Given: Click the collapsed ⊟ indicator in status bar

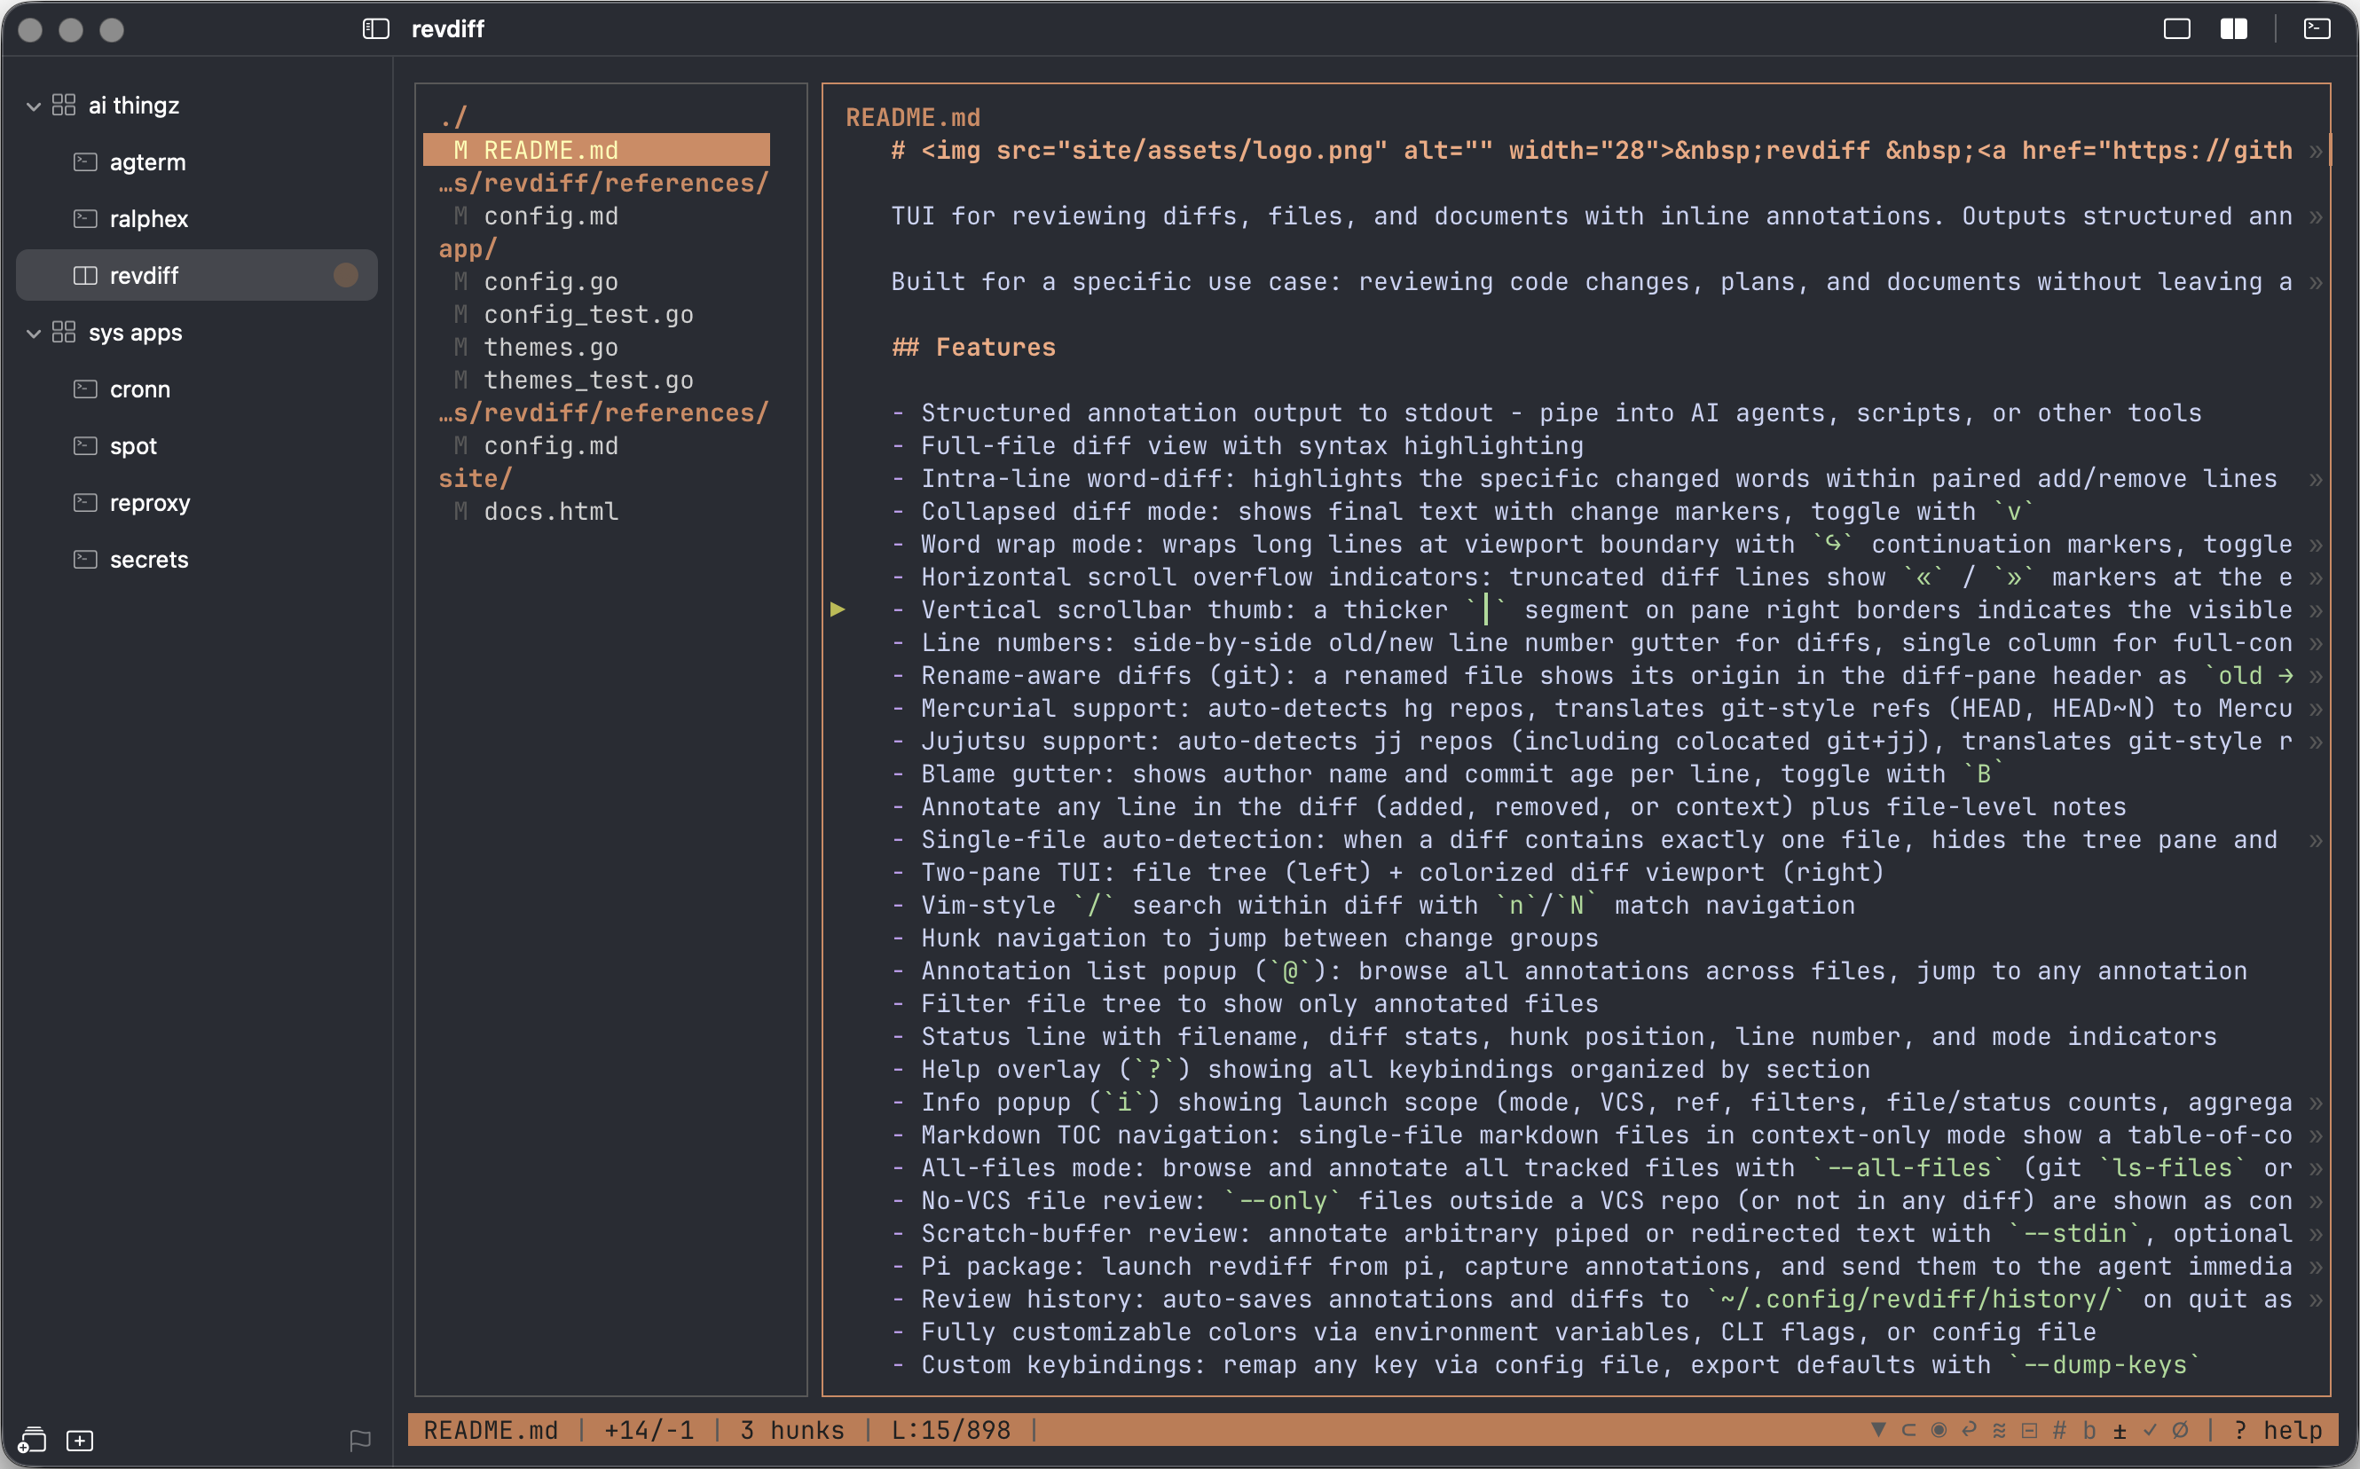Looking at the screenshot, I should tap(2029, 1429).
